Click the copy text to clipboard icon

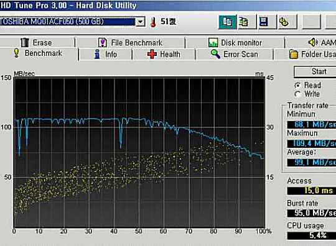coord(227,22)
